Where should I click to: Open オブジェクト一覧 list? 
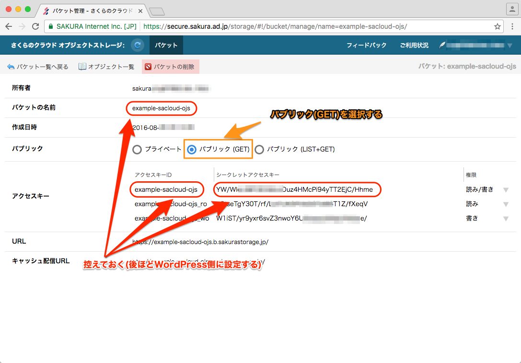106,67
